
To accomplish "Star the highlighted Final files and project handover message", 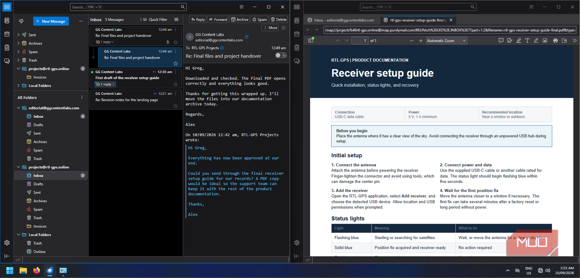I will tap(176, 64).
